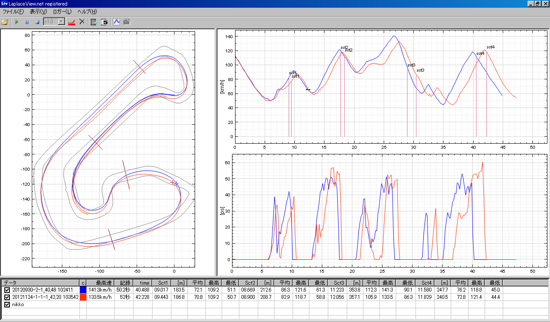Click the blue color swatch in first row
Screen dimensions: 550x322
click(x=83, y=290)
